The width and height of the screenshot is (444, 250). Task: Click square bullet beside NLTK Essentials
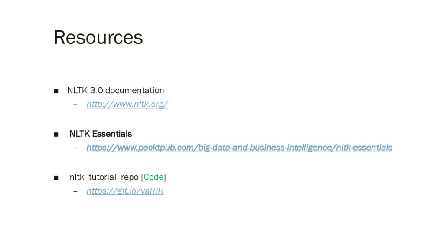tap(56, 135)
